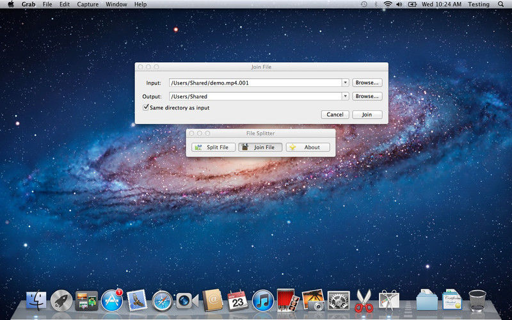Image resolution: width=512 pixels, height=320 pixels.
Task: Browse for the Output directory
Action: click(x=367, y=97)
